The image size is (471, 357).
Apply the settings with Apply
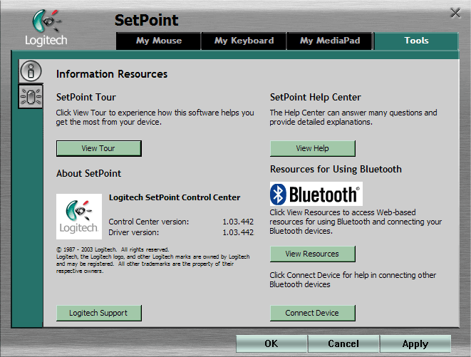[x=415, y=343]
